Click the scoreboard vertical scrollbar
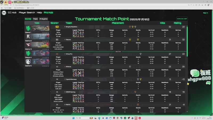This screenshot has width=213, height=120. coord(187,41)
